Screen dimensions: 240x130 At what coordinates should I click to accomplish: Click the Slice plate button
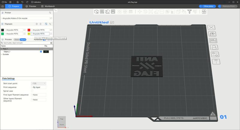coord(208,6)
